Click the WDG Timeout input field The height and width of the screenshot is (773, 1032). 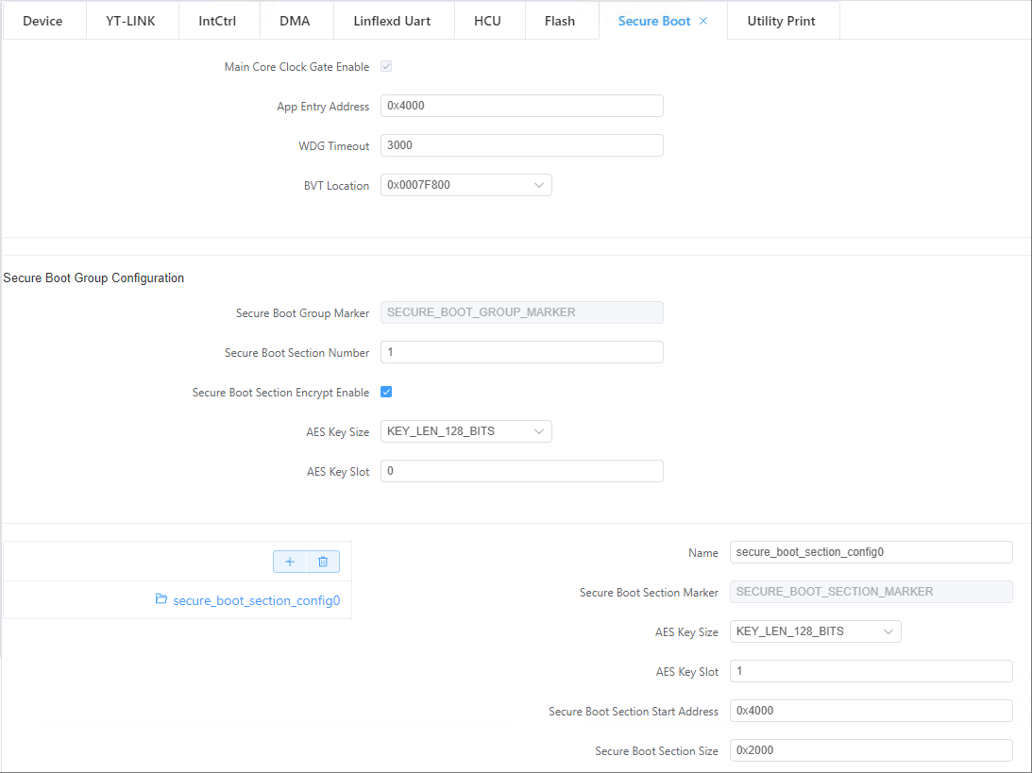[521, 145]
